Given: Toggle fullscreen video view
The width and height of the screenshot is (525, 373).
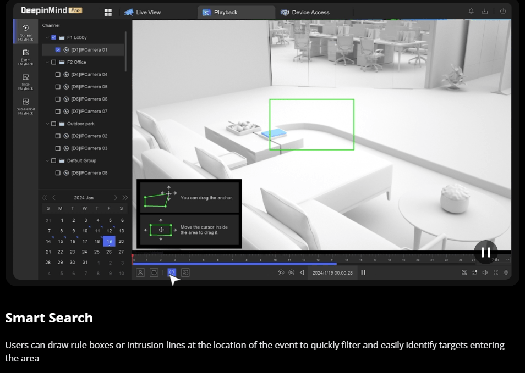Looking at the screenshot, I should click(496, 272).
